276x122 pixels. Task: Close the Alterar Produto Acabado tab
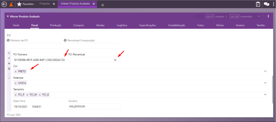point(94,4)
